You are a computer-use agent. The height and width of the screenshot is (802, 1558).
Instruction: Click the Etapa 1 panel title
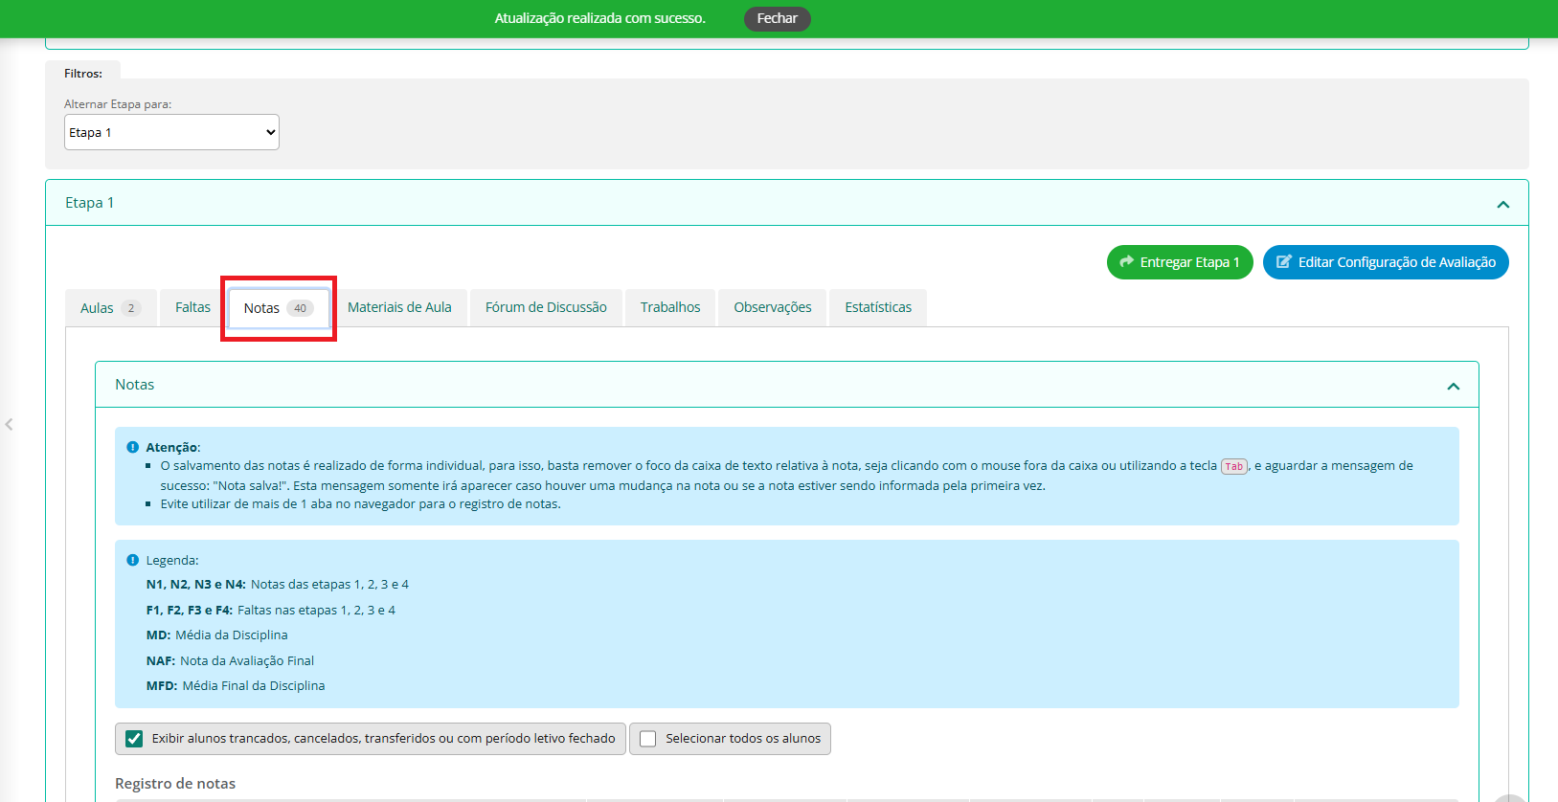(90, 203)
